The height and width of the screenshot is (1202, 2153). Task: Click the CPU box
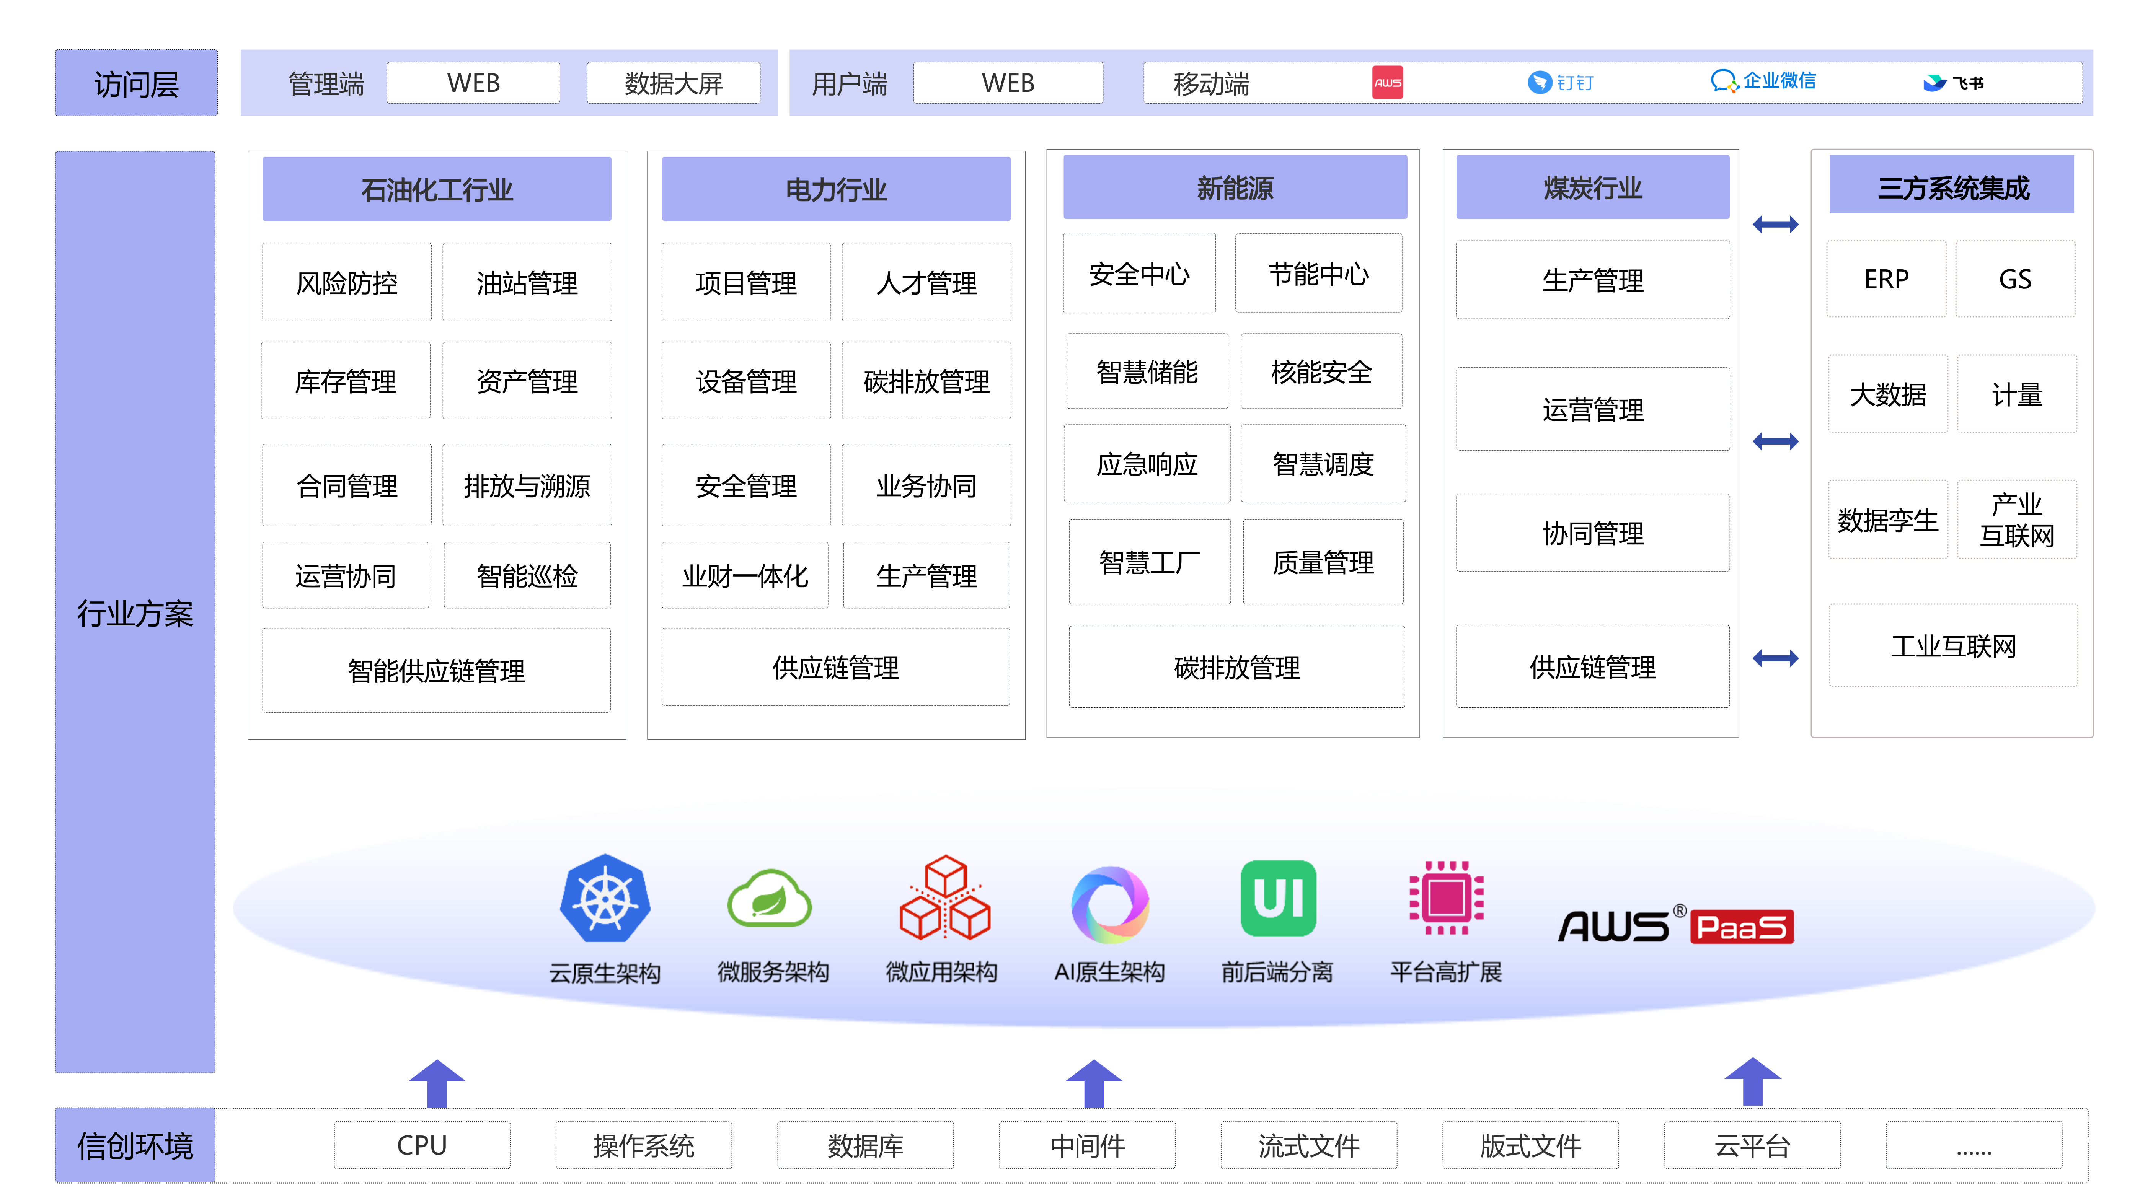(x=422, y=1145)
